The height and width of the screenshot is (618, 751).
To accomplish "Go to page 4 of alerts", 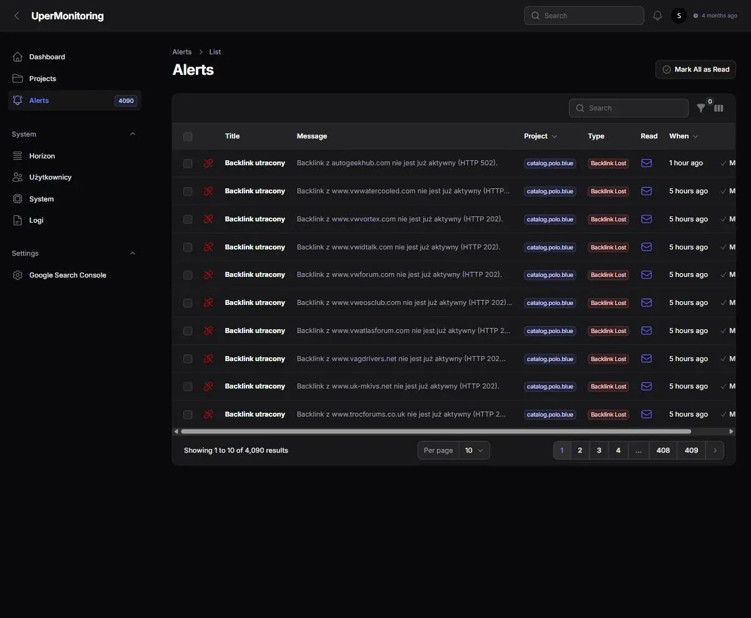I will click(618, 450).
